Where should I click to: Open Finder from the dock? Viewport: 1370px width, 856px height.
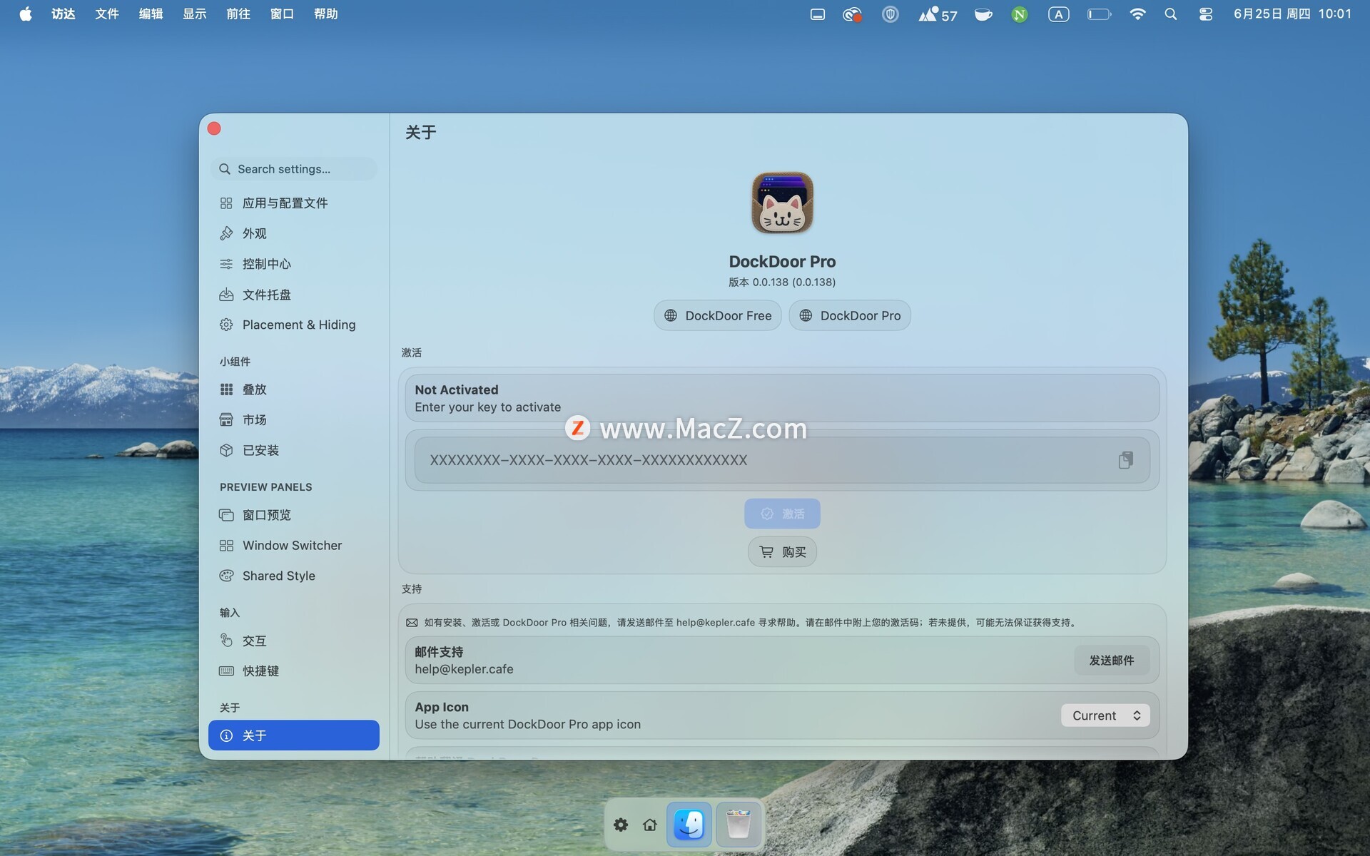689,825
